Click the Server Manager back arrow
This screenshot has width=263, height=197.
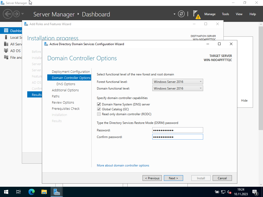(7, 14)
